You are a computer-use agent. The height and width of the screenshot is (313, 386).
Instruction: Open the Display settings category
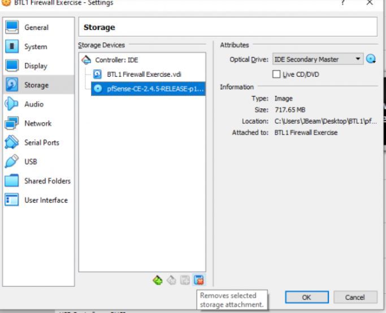coord(38,66)
